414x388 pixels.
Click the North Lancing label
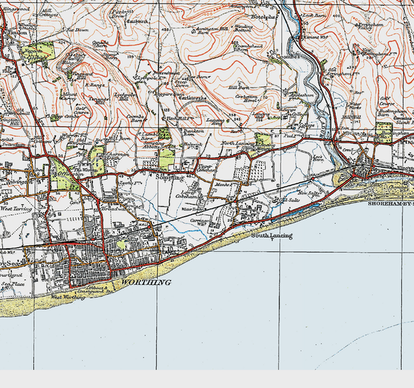(x=238, y=143)
